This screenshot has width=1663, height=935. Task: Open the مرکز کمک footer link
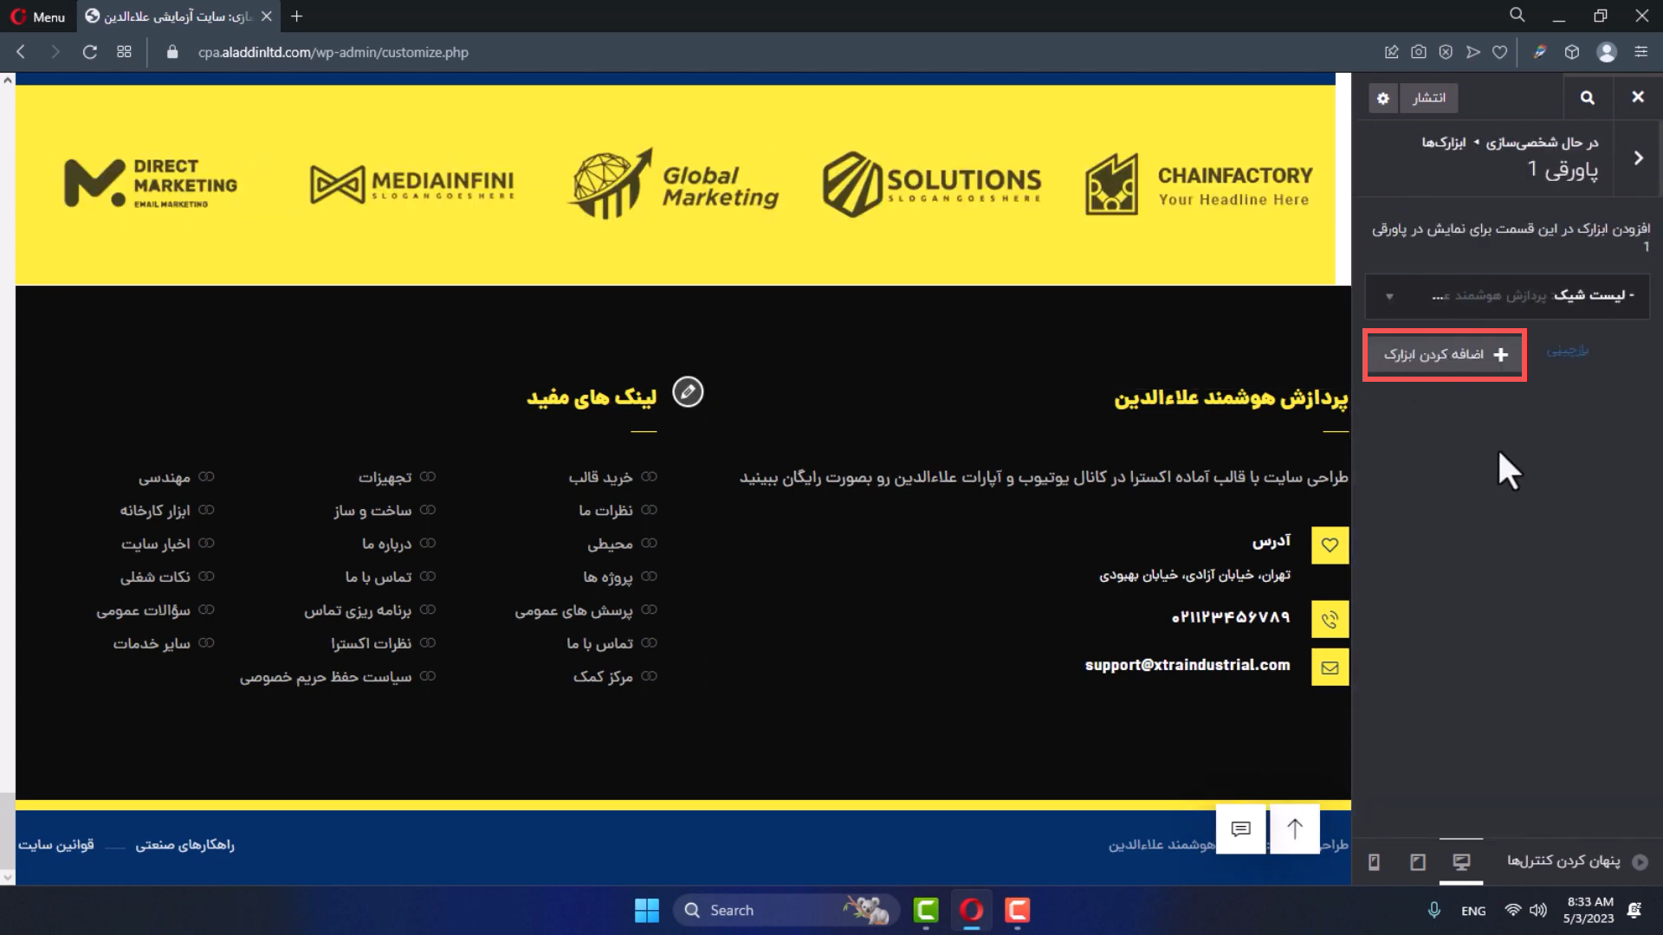(603, 677)
